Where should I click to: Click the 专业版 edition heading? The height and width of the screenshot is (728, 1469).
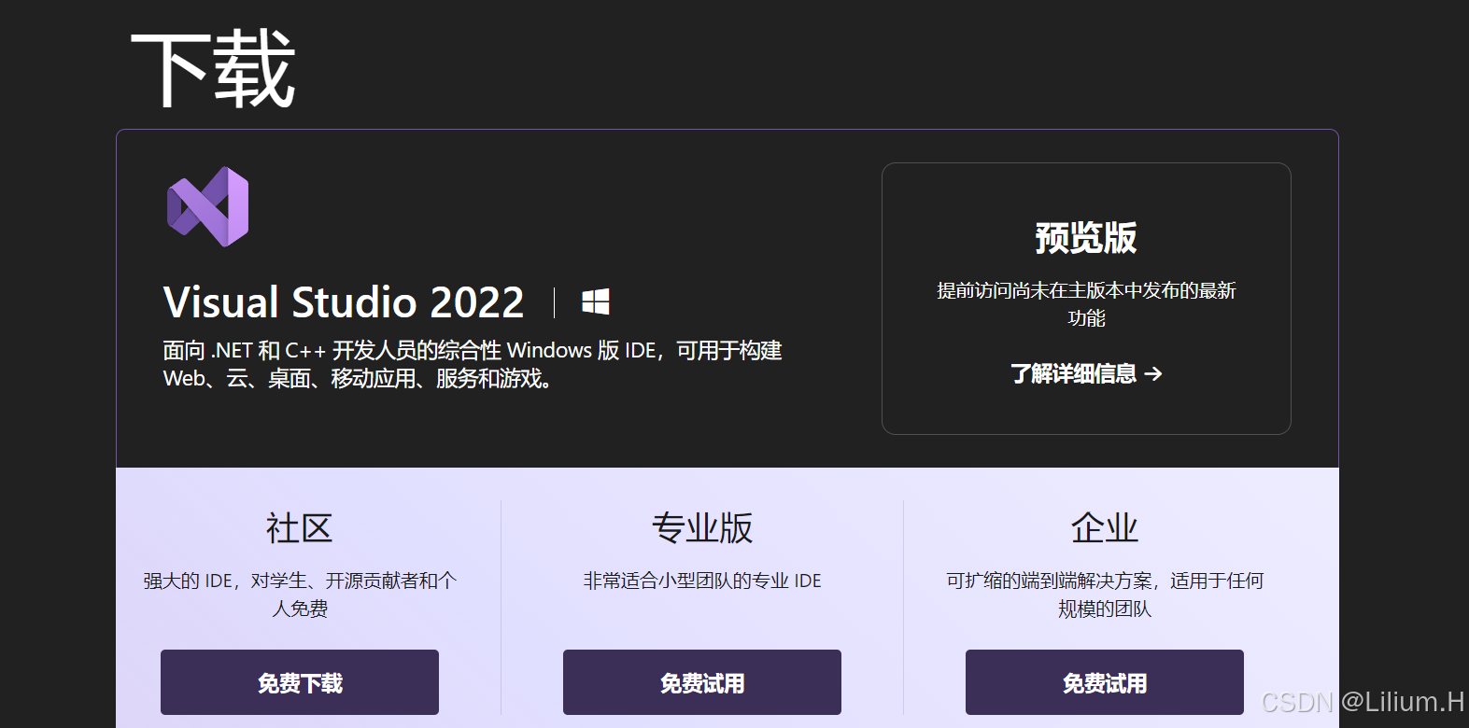pos(702,528)
